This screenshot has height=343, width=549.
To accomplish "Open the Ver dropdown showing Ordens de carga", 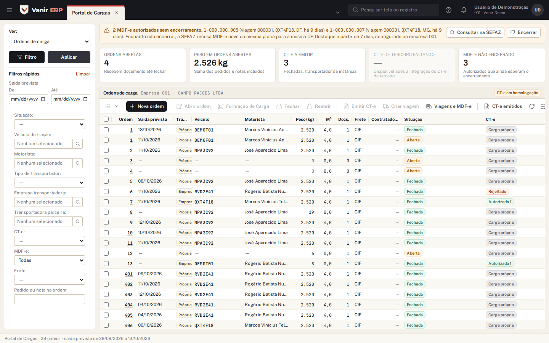I will [50, 42].
